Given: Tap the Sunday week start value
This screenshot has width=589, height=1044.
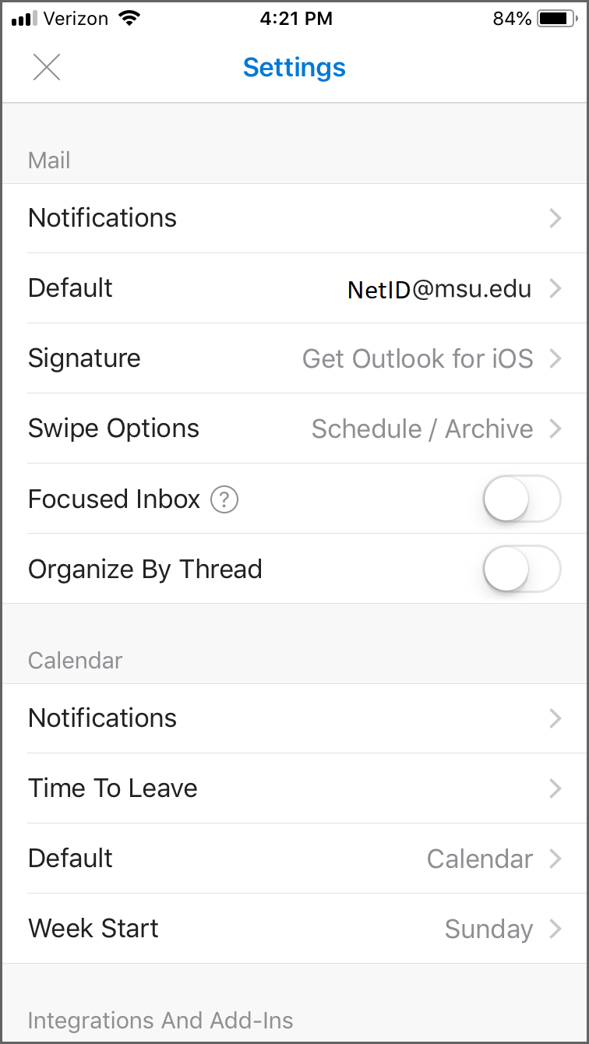Looking at the screenshot, I should pos(488,929).
